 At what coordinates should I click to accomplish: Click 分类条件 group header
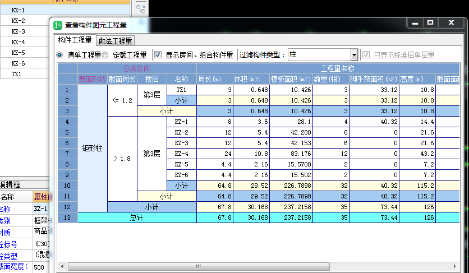point(137,68)
